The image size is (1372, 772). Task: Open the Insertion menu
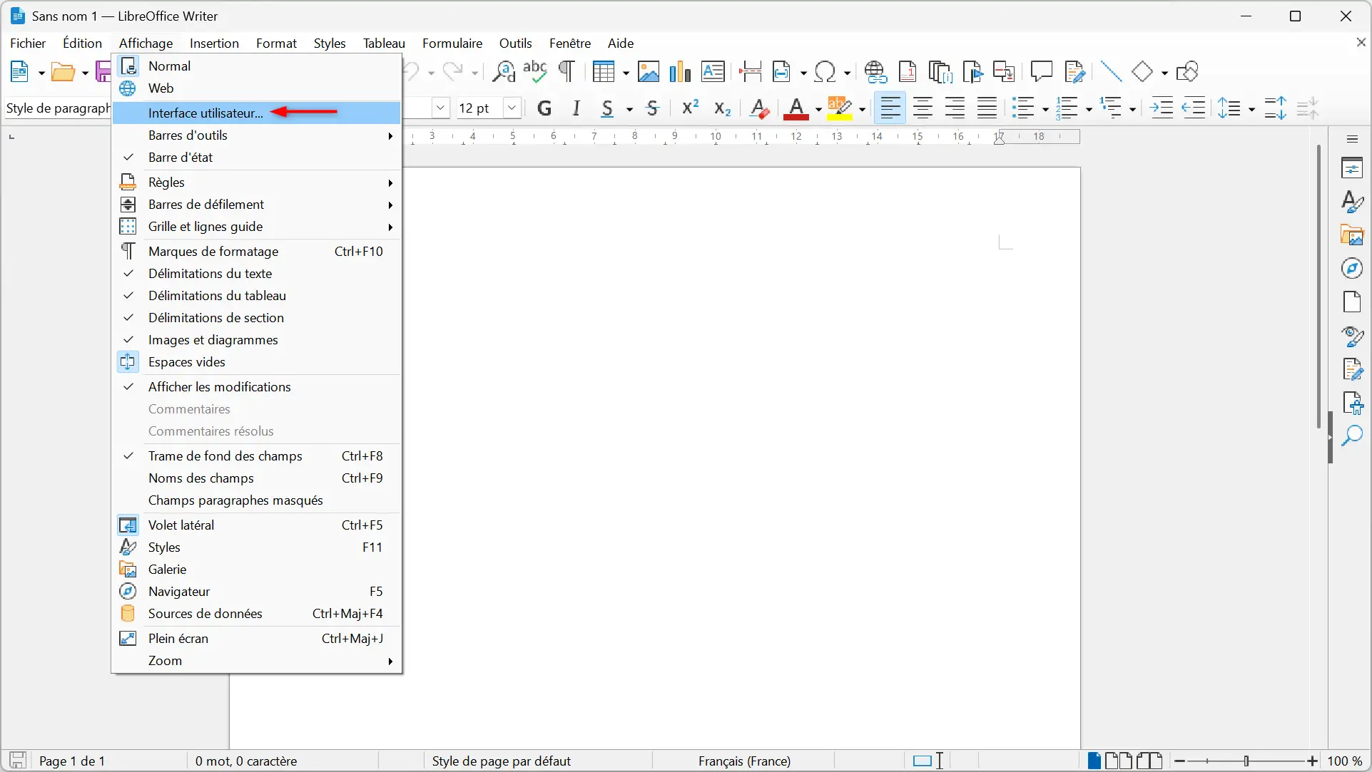214,43
